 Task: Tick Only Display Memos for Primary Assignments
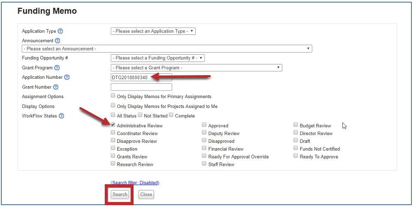113,96
